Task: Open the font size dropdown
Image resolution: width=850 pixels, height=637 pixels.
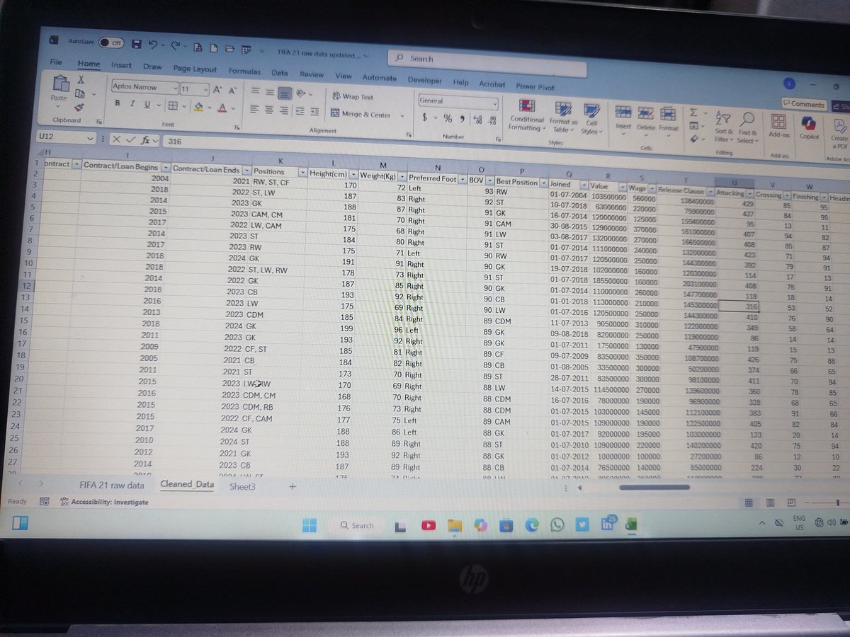Action: (x=205, y=90)
